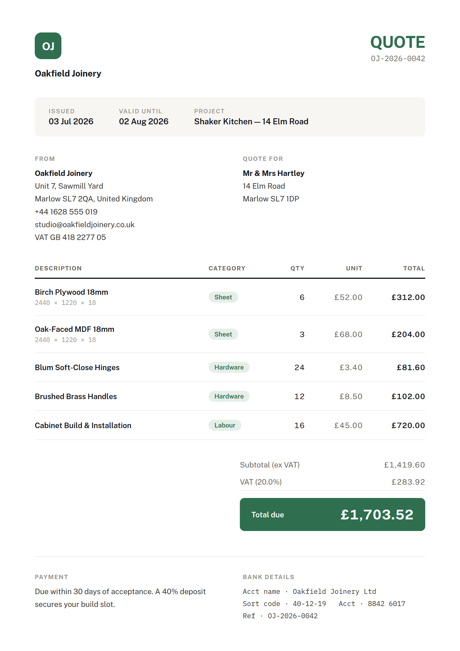
Task: Click Hardware tag on Blum Hinges row
Action: point(229,367)
